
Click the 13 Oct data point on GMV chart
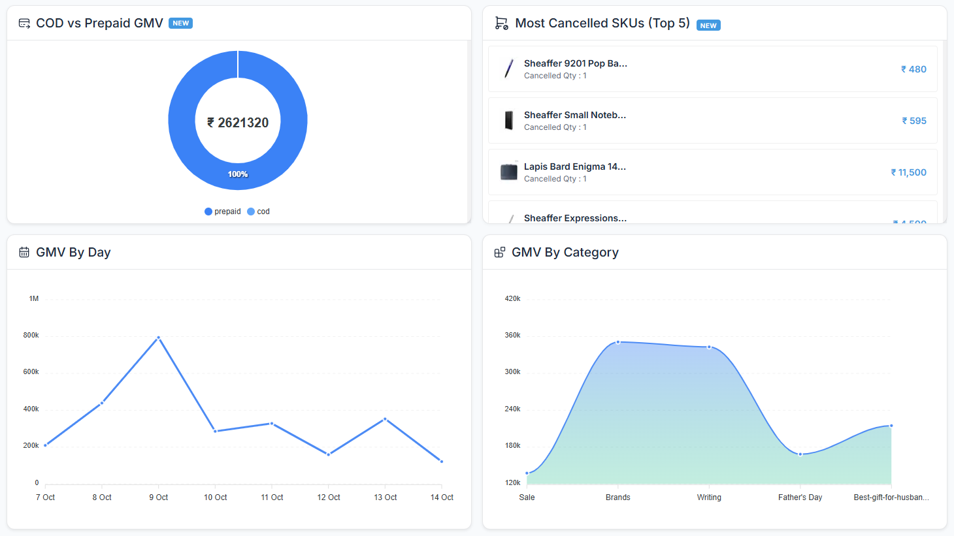[x=385, y=419]
